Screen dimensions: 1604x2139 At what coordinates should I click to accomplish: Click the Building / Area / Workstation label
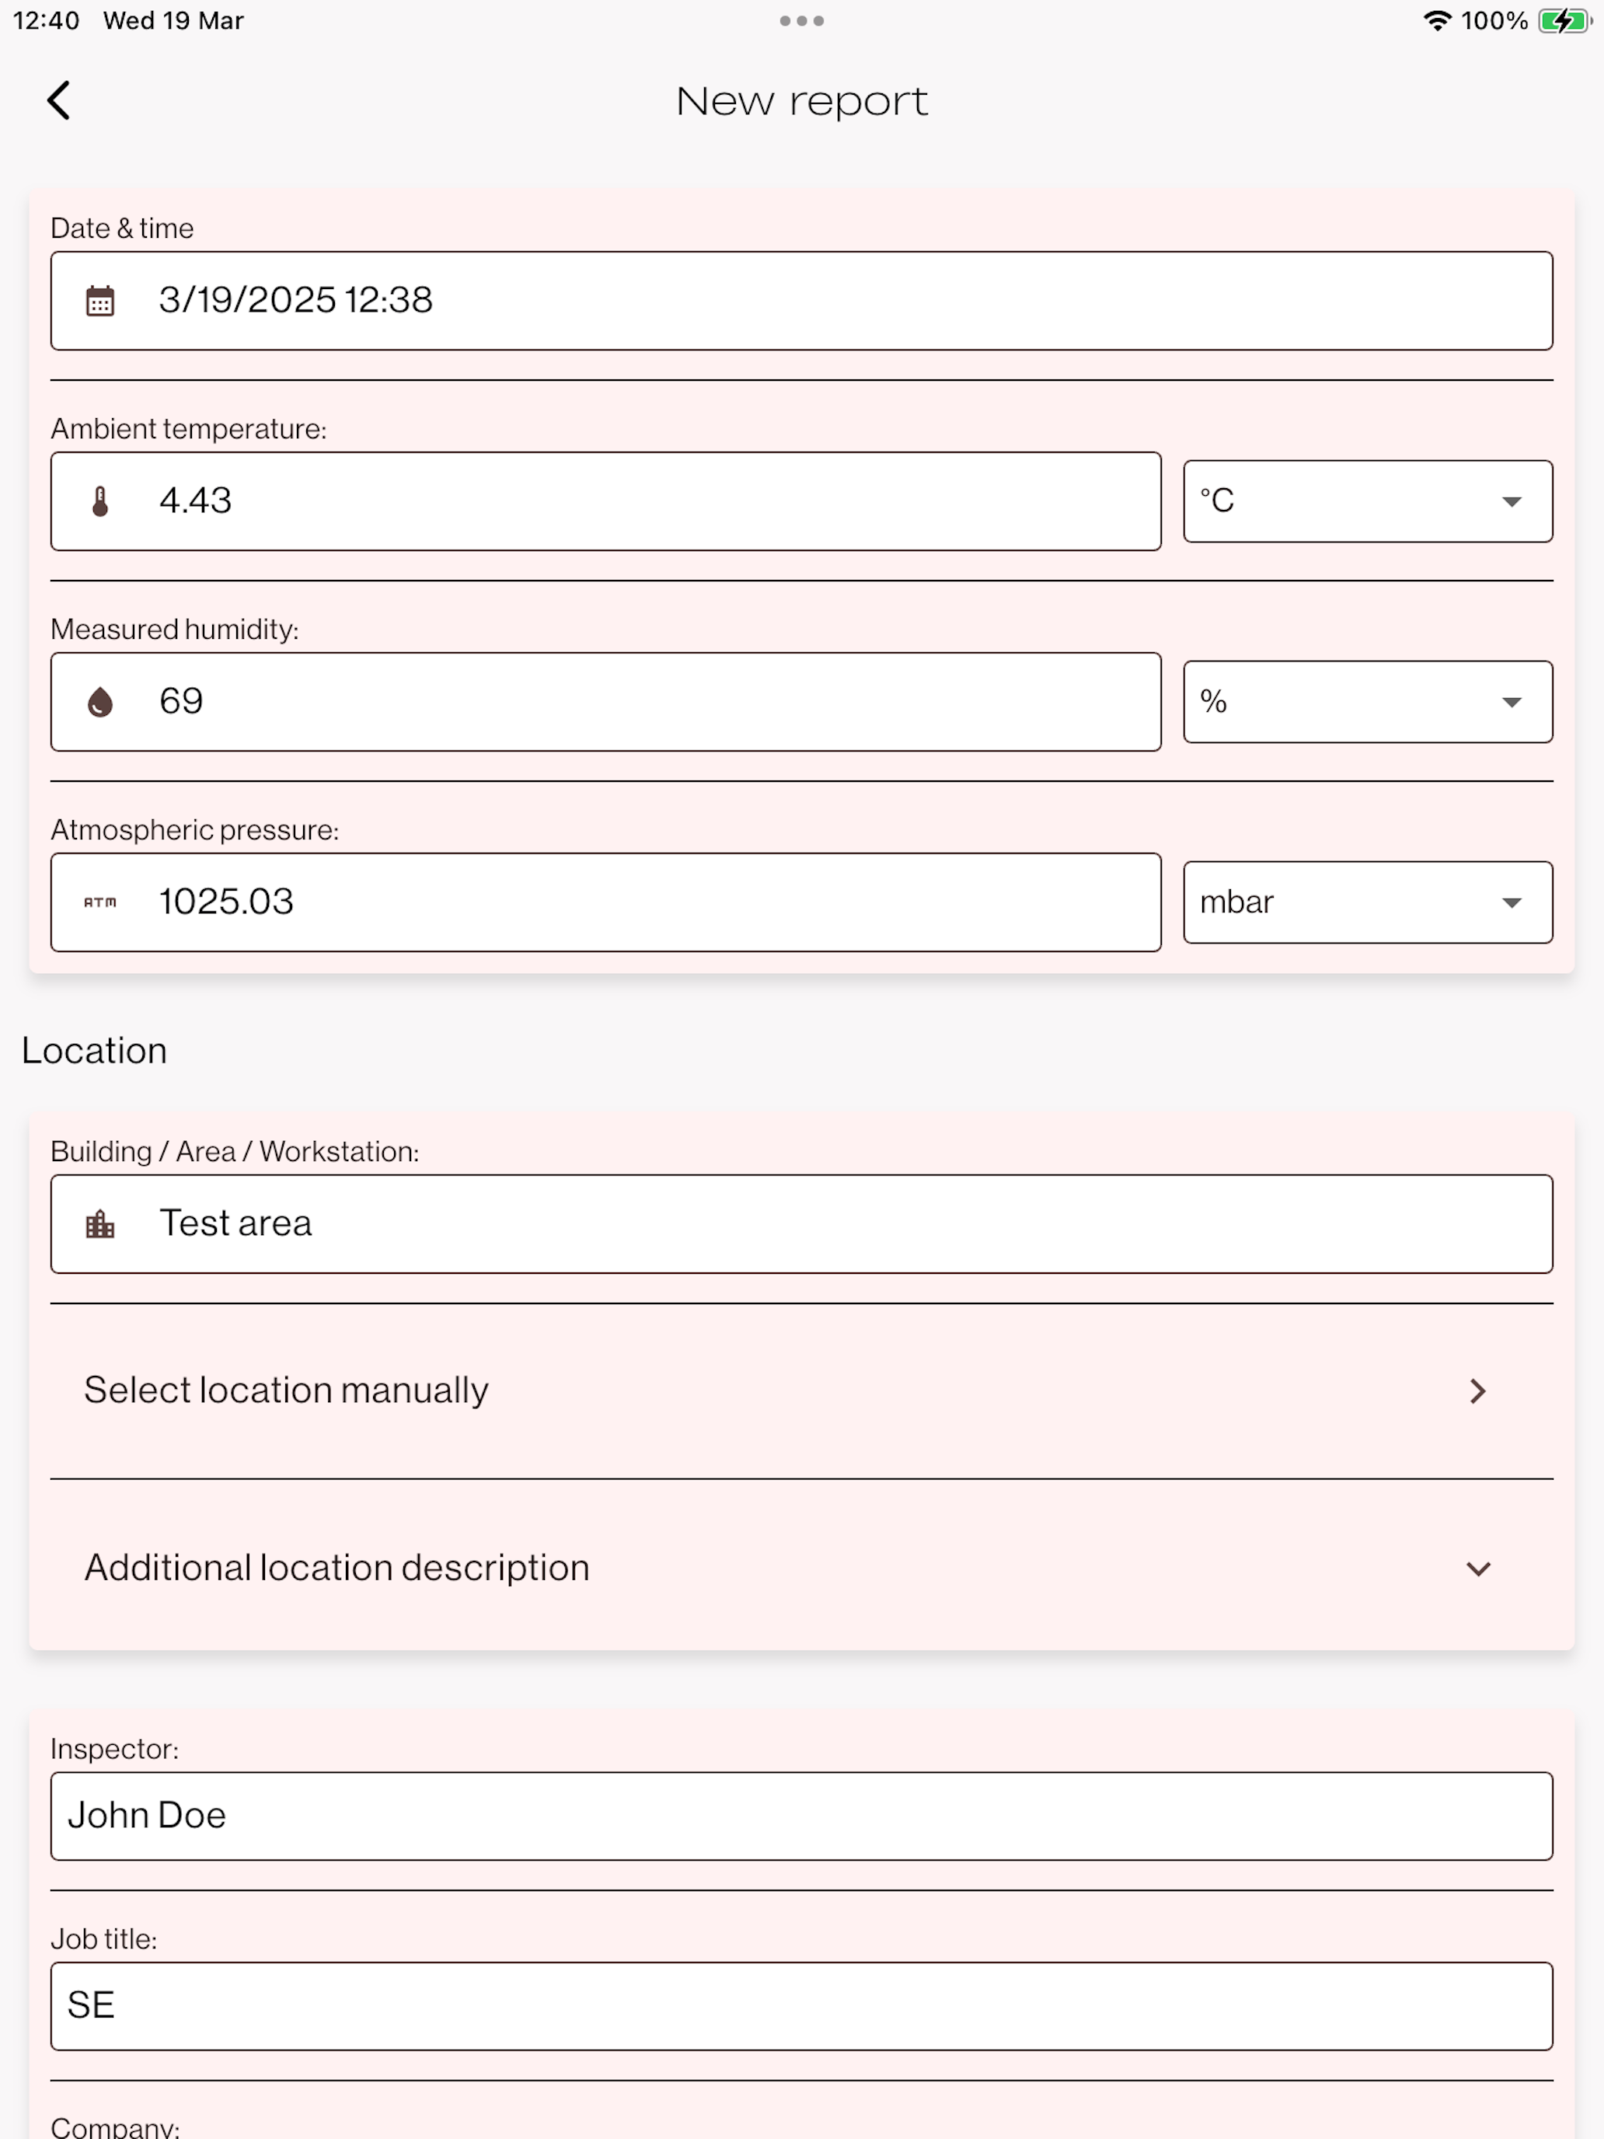coord(235,1152)
